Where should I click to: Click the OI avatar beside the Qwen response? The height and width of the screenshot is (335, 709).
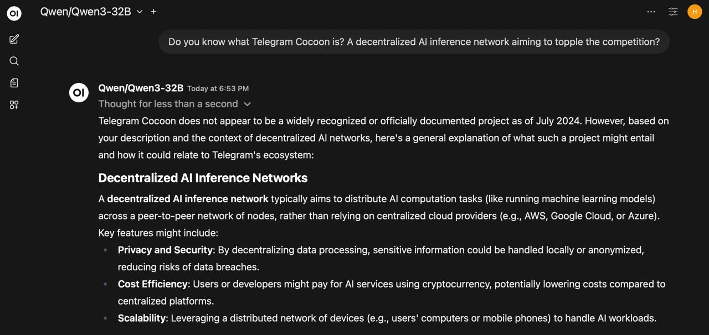[x=79, y=92]
